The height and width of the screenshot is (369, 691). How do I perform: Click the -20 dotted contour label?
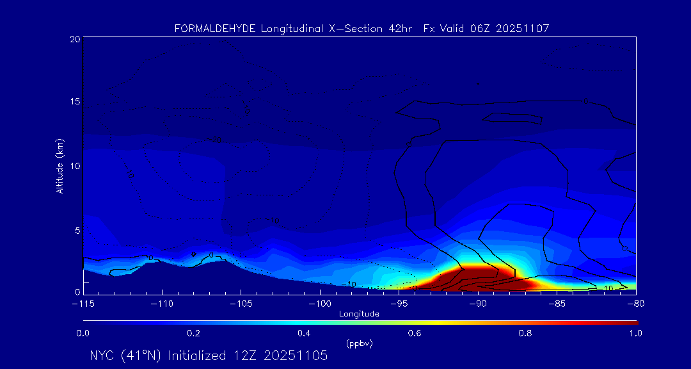click(214, 140)
